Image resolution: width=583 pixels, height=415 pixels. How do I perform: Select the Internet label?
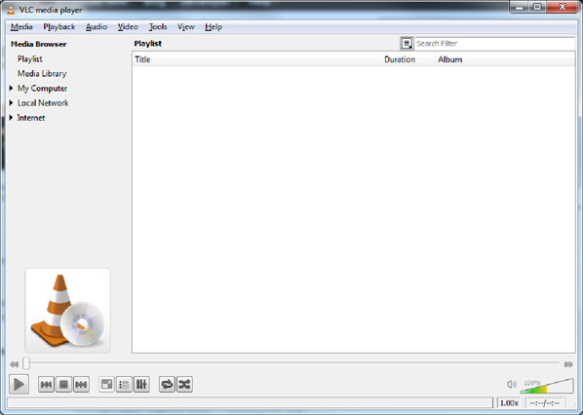tap(31, 118)
